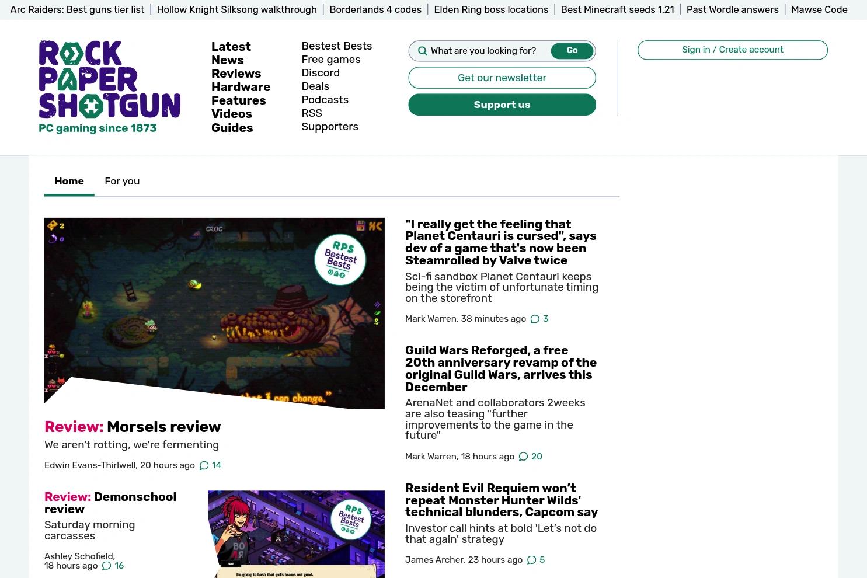The image size is (867, 578).
Task: Open the Morsels review headline
Action: tap(133, 427)
